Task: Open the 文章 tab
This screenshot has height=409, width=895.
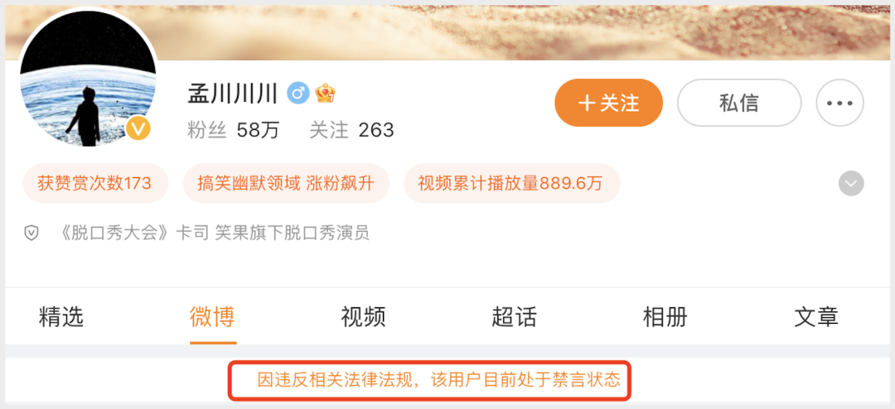Action: 816,316
